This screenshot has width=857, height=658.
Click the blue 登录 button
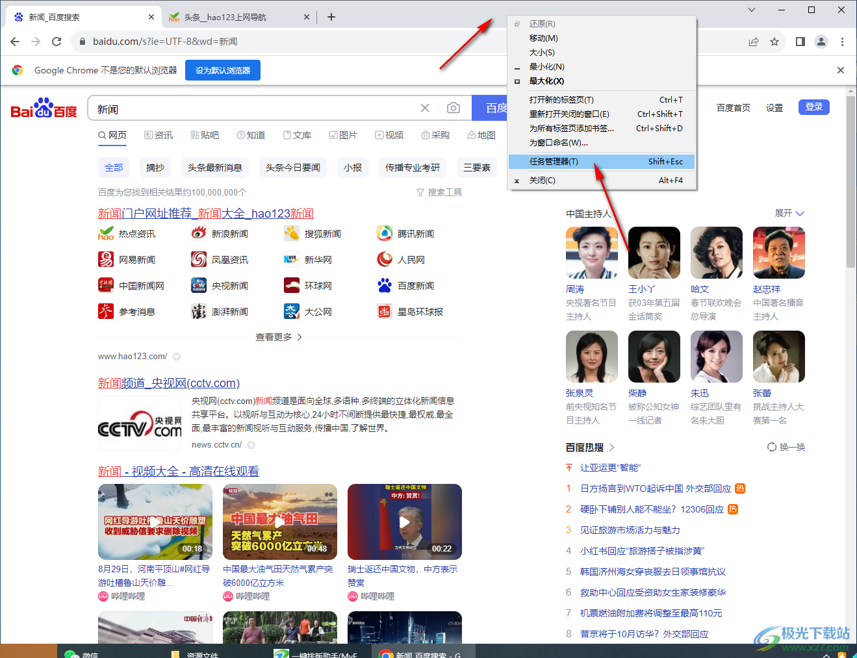coord(814,107)
